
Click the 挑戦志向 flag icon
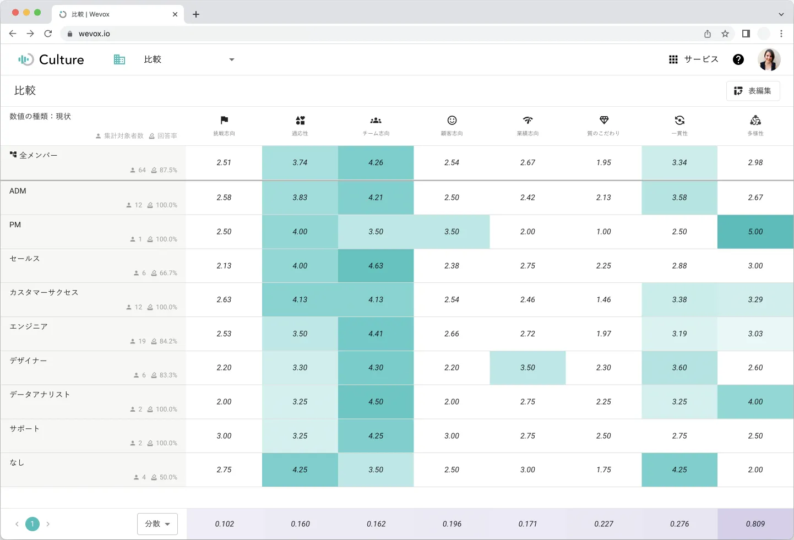click(x=224, y=121)
